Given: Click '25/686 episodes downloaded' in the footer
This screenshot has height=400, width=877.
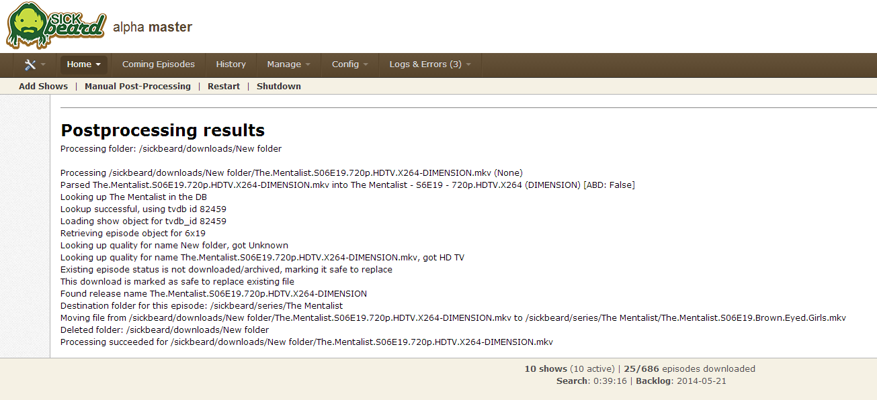Looking at the screenshot, I should pyautogui.click(x=690, y=368).
